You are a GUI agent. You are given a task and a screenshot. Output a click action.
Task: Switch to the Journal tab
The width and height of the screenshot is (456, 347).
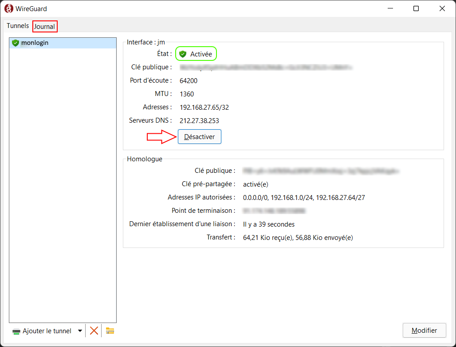click(45, 26)
